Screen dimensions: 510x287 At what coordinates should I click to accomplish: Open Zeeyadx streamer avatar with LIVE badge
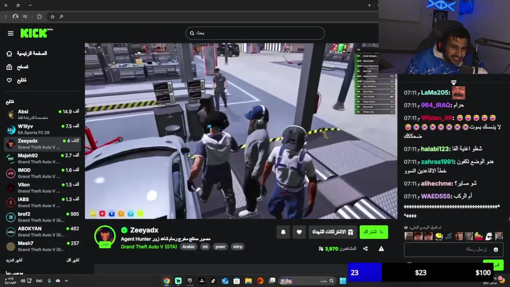click(105, 236)
